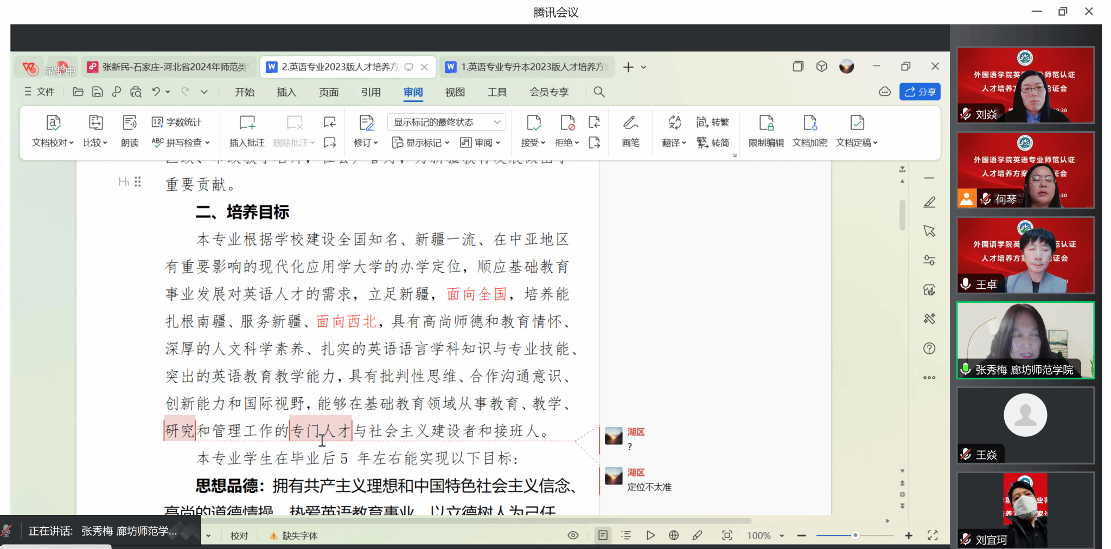Screen dimensions: 1111x549
Task: Open the 1.英语专业专升本2023版 document tab
Action: point(526,67)
